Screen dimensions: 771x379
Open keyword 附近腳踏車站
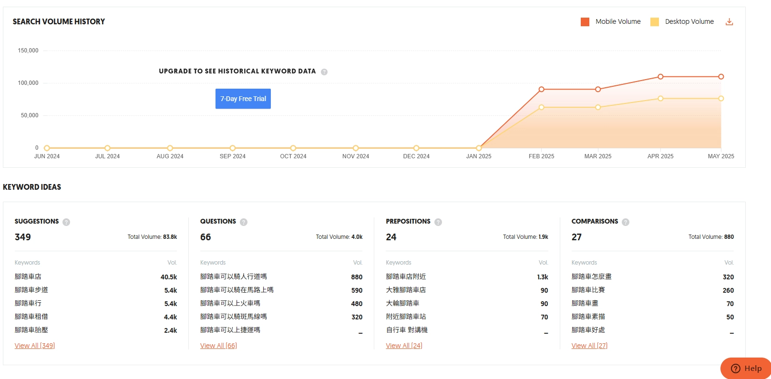pos(406,317)
